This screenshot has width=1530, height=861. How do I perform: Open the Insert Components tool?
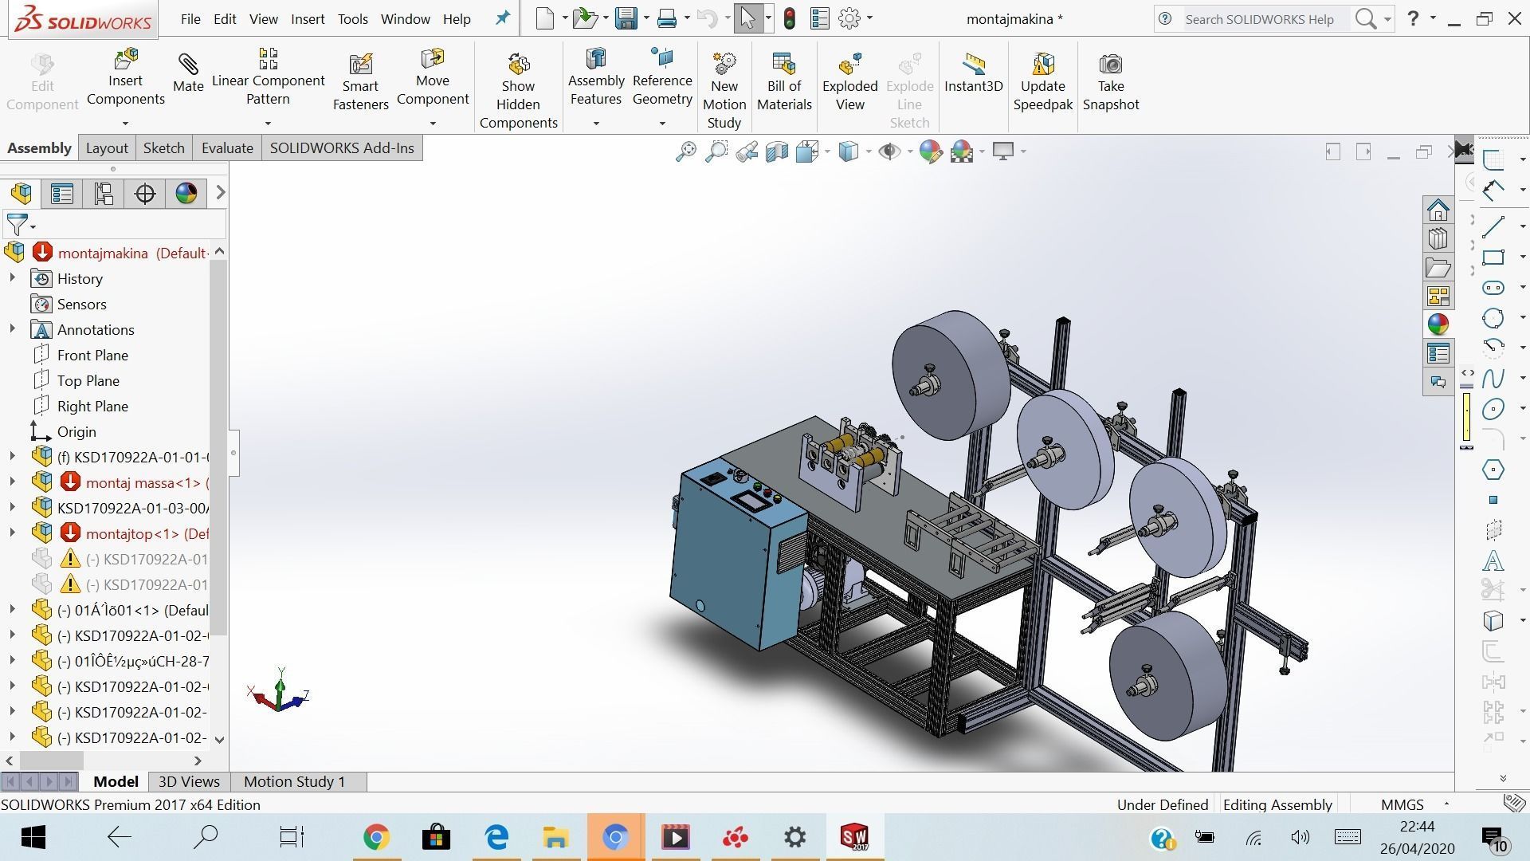125,77
